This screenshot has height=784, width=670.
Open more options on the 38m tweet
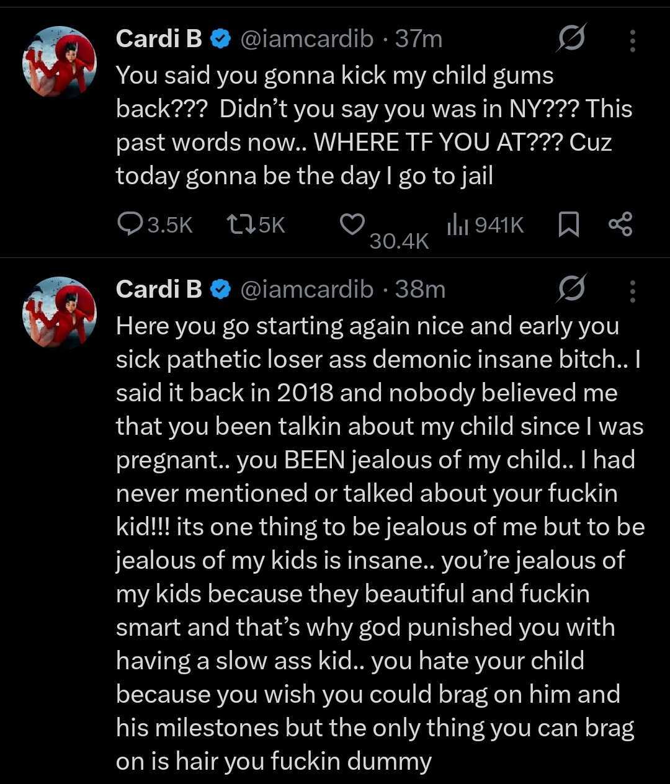pyautogui.click(x=632, y=290)
